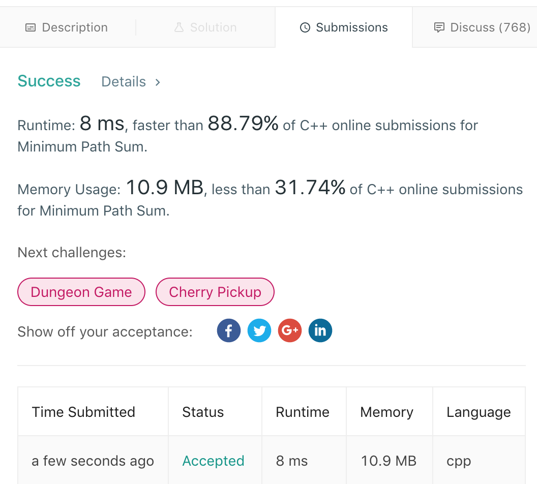Open the Accepted submission status link

(213, 461)
